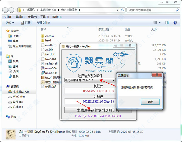Click 给力牛津词典 in address breadcrumb
The image size is (182, 142).
[x=69, y=10]
